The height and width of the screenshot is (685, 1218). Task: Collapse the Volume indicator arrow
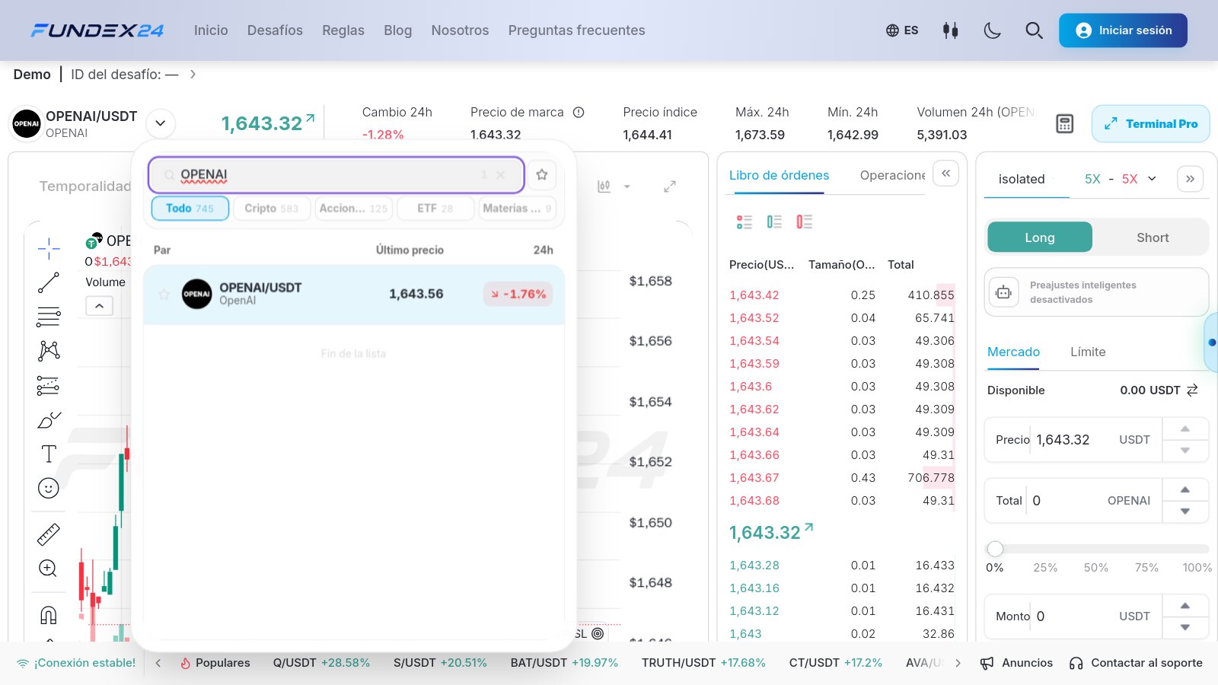(x=100, y=306)
